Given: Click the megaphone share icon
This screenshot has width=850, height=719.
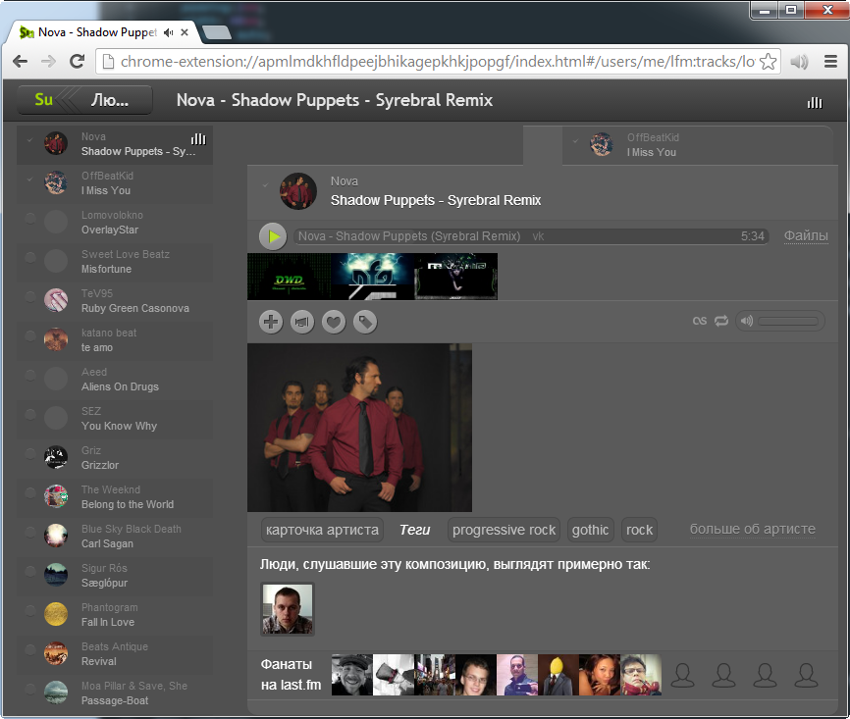Looking at the screenshot, I should tap(302, 322).
